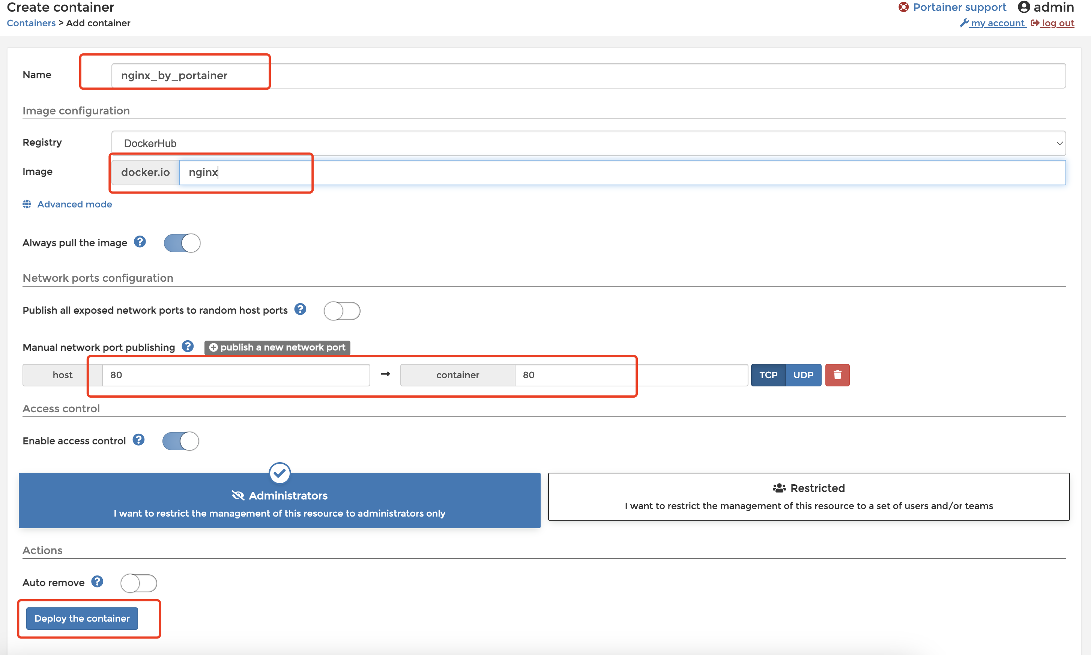The width and height of the screenshot is (1091, 655).
Task: Select TCP protocol for the port mapping
Action: pyautogui.click(x=768, y=375)
